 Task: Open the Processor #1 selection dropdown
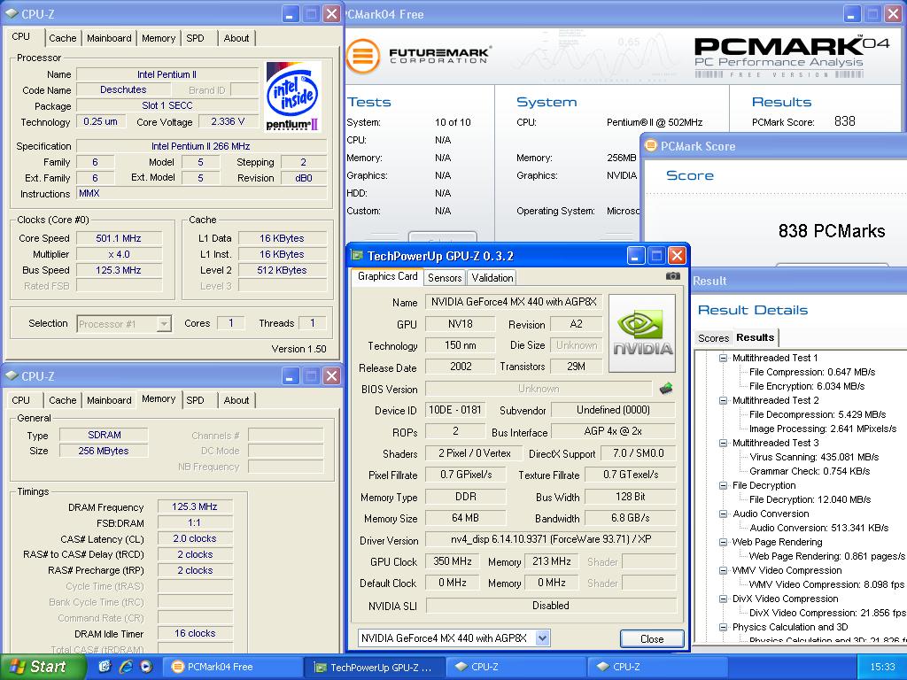(x=164, y=324)
